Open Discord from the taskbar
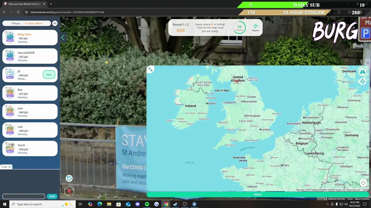The height and width of the screenshot is (208, 371). 137,204
